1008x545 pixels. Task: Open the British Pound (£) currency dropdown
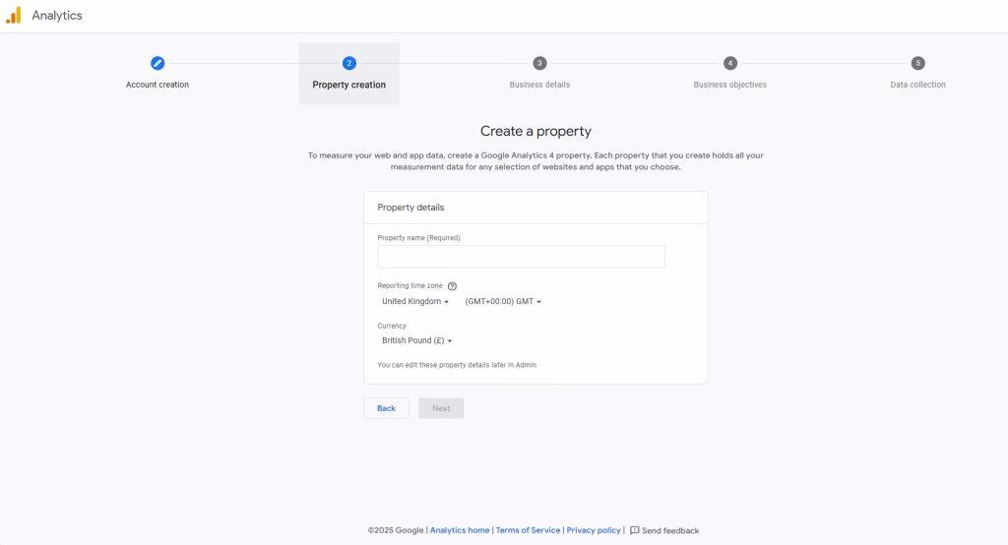point(416,340)
